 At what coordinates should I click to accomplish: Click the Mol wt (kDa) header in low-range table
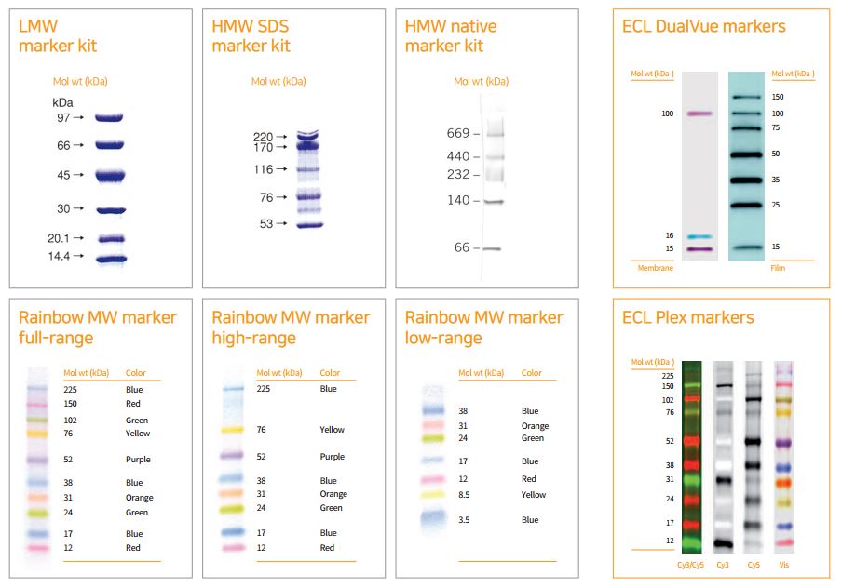(482, 373)
